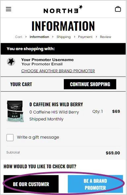Screen dimensions: 127x195
Task: Jump to the Shipping breadcrumb step
Action: click(x=63, y=37)
